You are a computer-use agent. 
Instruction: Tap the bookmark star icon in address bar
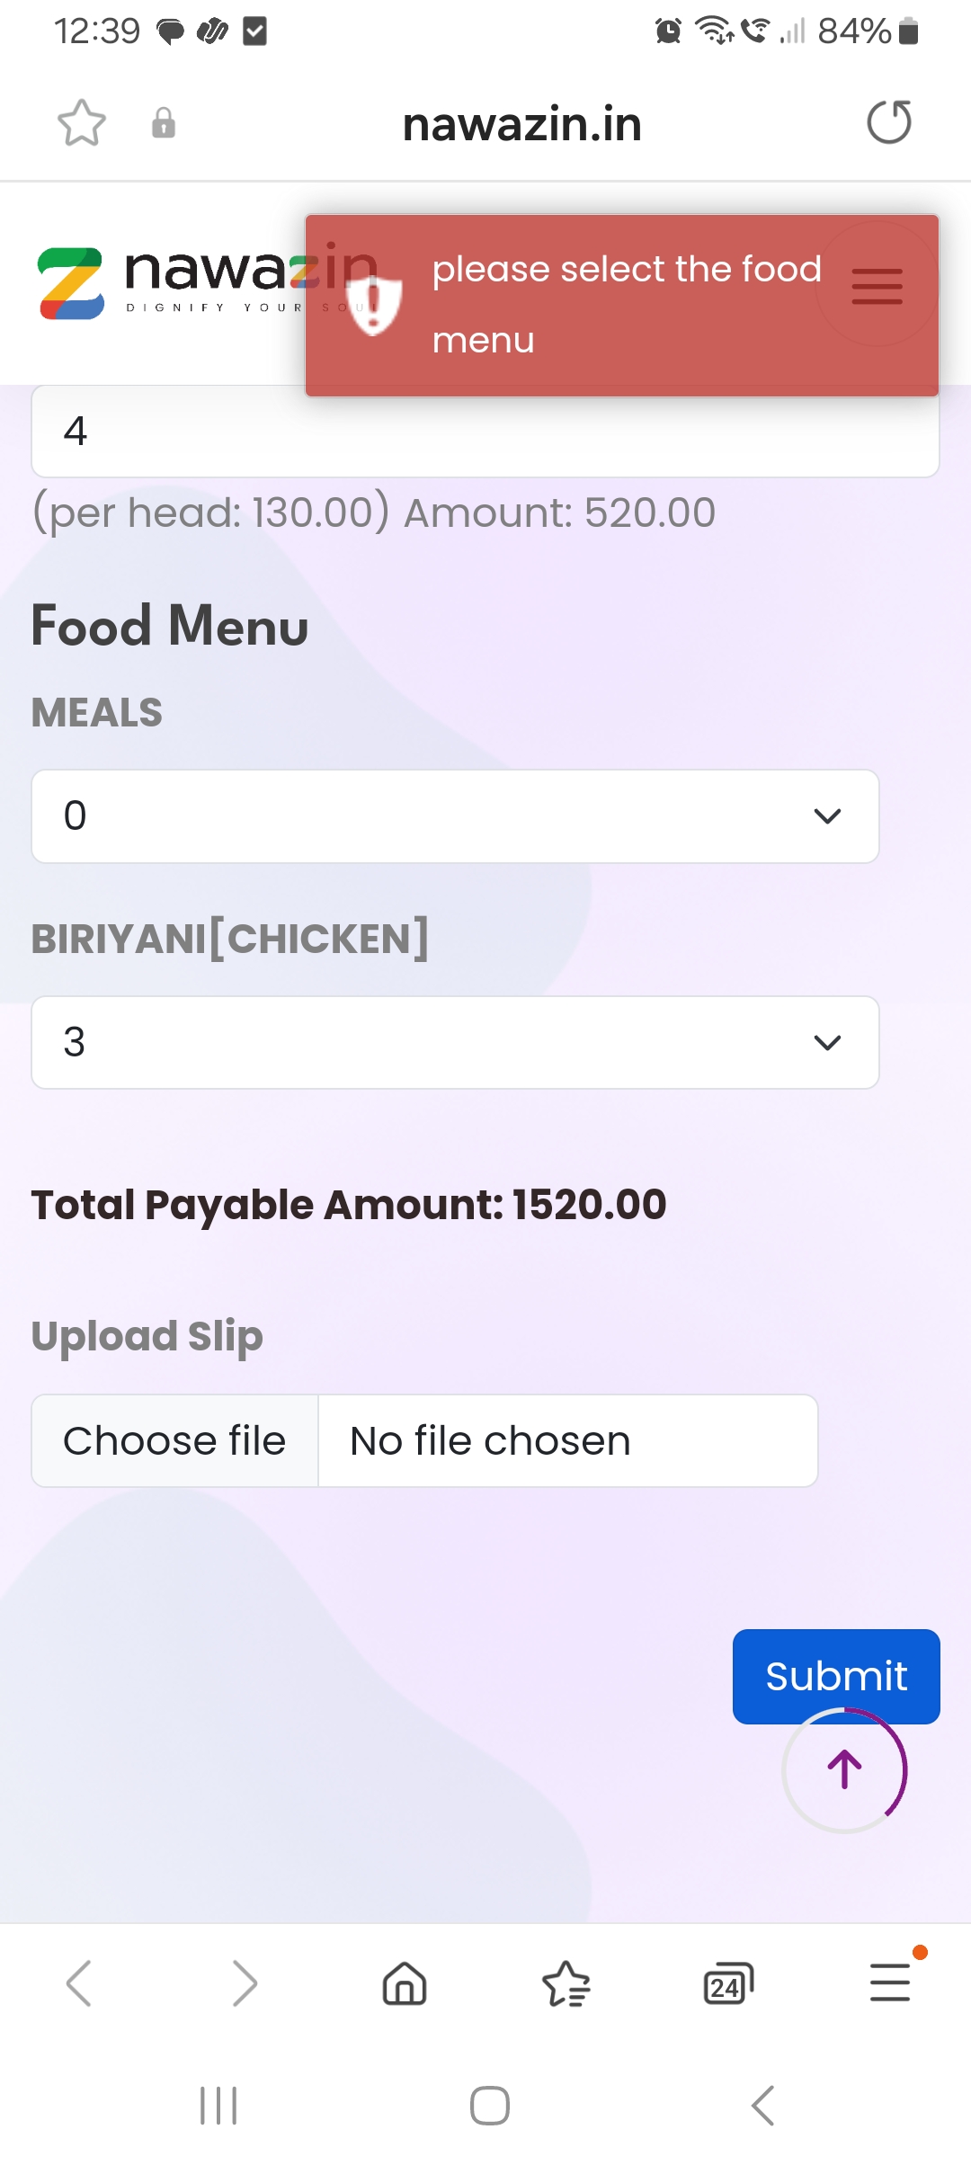81,122
